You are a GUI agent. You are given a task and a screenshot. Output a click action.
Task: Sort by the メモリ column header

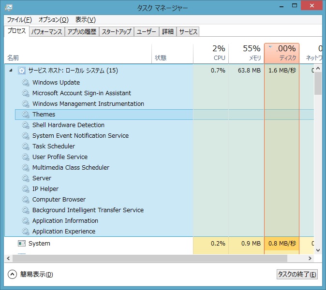(246, 54)
